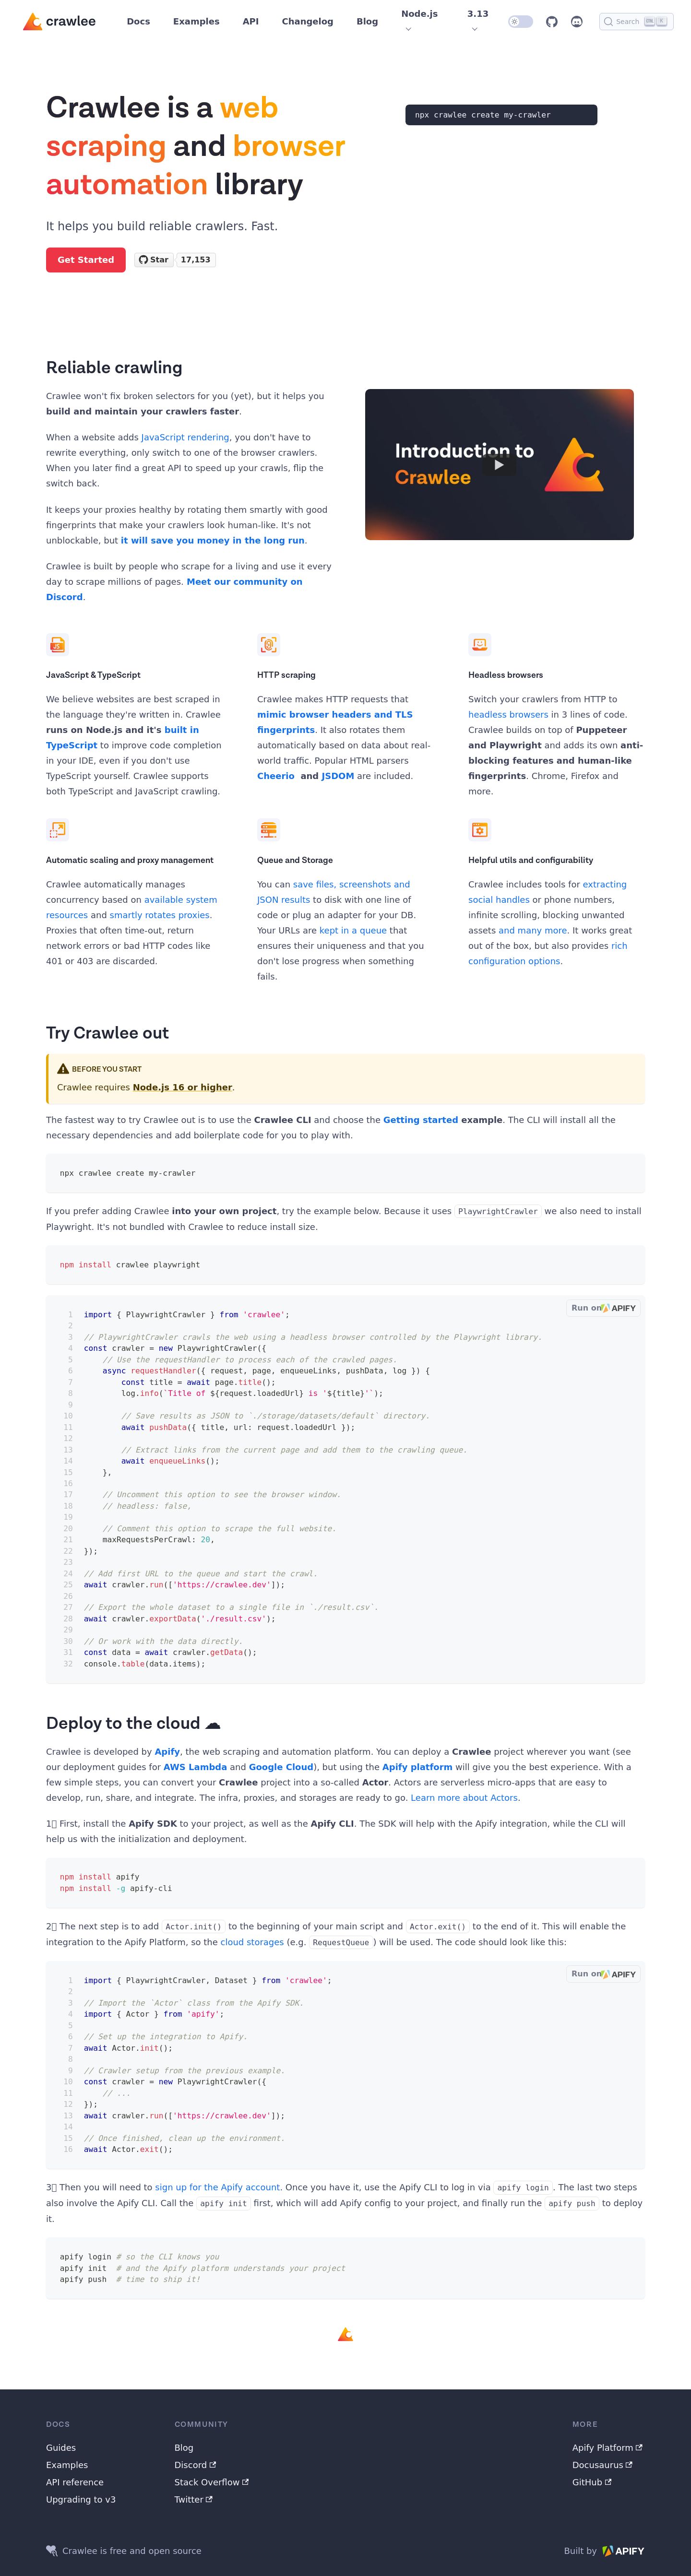691x2576 pixels.
Task: Click the Headless browsers feature icon
Action: tap(479, 645)
